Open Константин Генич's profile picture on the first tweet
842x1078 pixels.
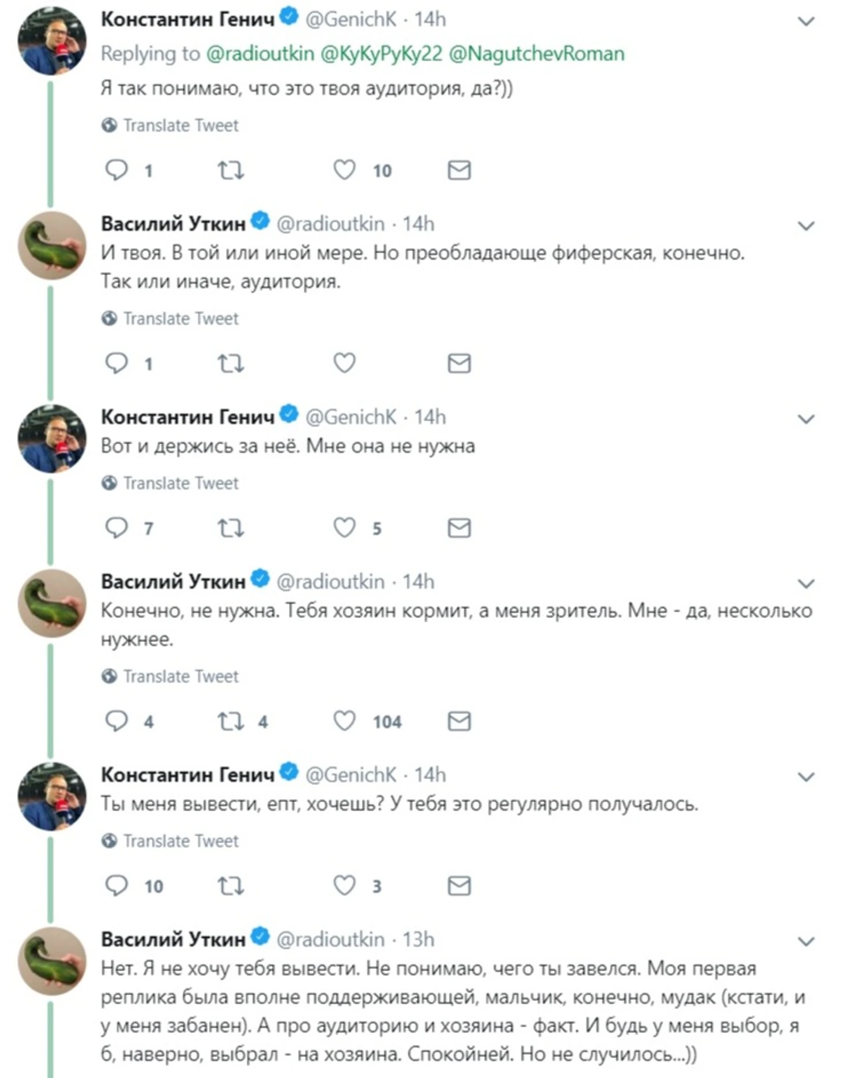coord(52,42)
